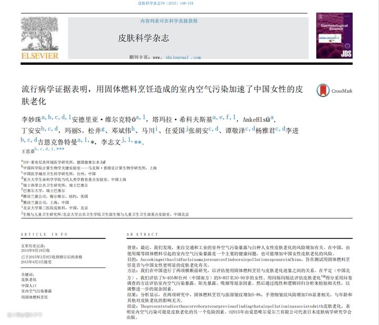Click affiliation b: 中国科学院计算生物学关键实验室
The height and width of the screenshot is (325, 379).
click(89, 168)
